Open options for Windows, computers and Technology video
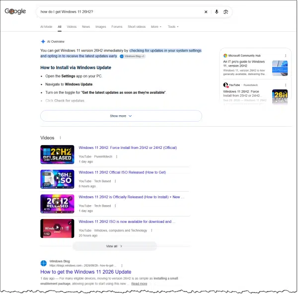Screen dimensions: 298x295 pos(151,230)
